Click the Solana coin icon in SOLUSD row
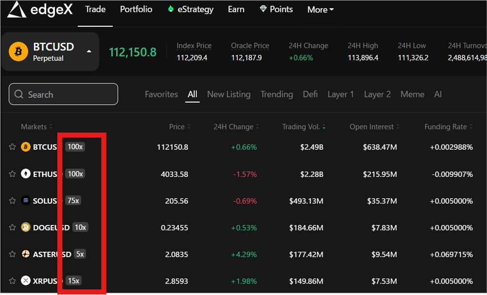Image resolution: width=487 pixels, height=295 pixels. [x=26, y=201]
